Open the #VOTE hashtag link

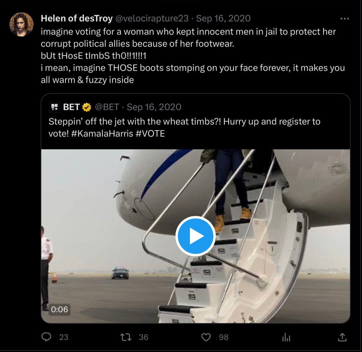coord(150,134)
